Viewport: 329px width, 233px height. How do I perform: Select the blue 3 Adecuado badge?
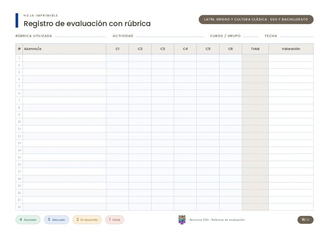coord(57,219)
